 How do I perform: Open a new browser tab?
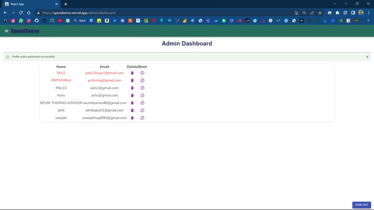tap(65, 4)
